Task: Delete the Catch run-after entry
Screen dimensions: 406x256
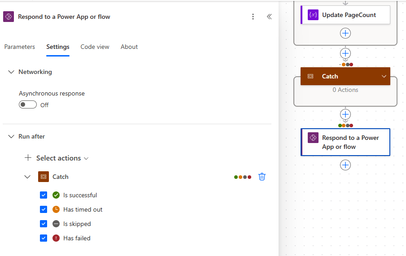Action: (x=262, y=177)
